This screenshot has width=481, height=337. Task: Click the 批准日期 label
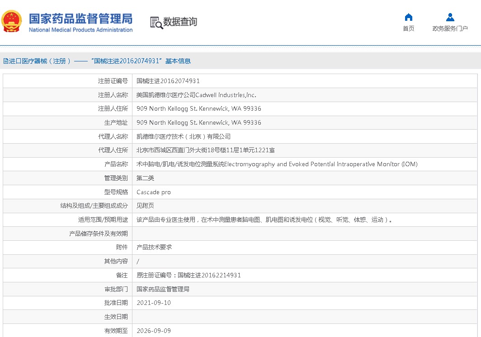pyautogui.click(x=116, y=303)
